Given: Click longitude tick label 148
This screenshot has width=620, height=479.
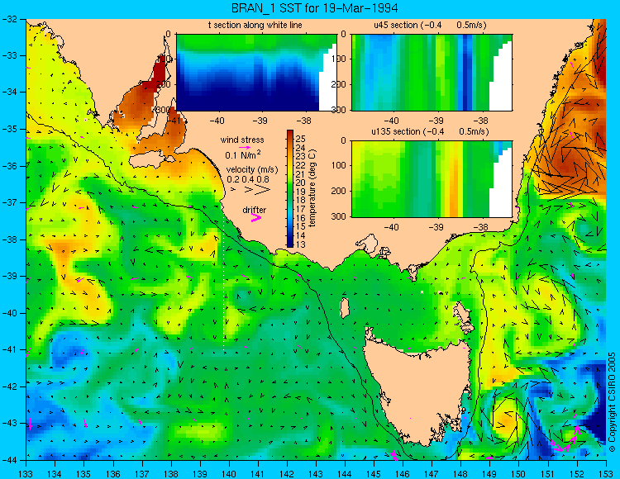Looking at the screenshot, I should (x=460, y=474).
